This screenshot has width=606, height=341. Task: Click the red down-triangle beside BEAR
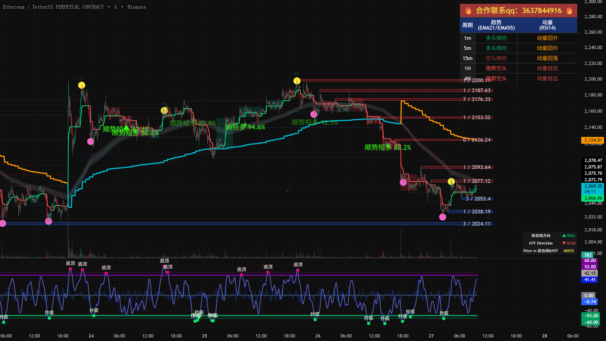pyautogui.click(x=564, y=243)
